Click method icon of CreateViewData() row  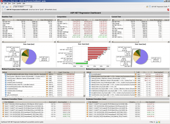click(6, 89)
